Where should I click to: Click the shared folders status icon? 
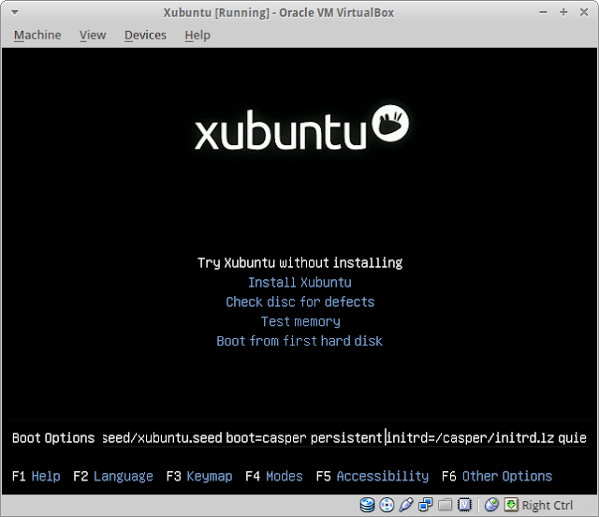click(445, 505)
